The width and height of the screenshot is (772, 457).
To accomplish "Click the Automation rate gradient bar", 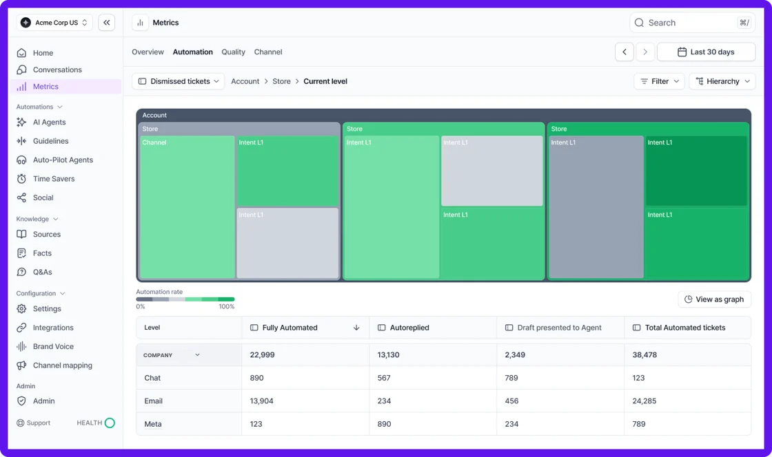I will (x=185, y=299).
